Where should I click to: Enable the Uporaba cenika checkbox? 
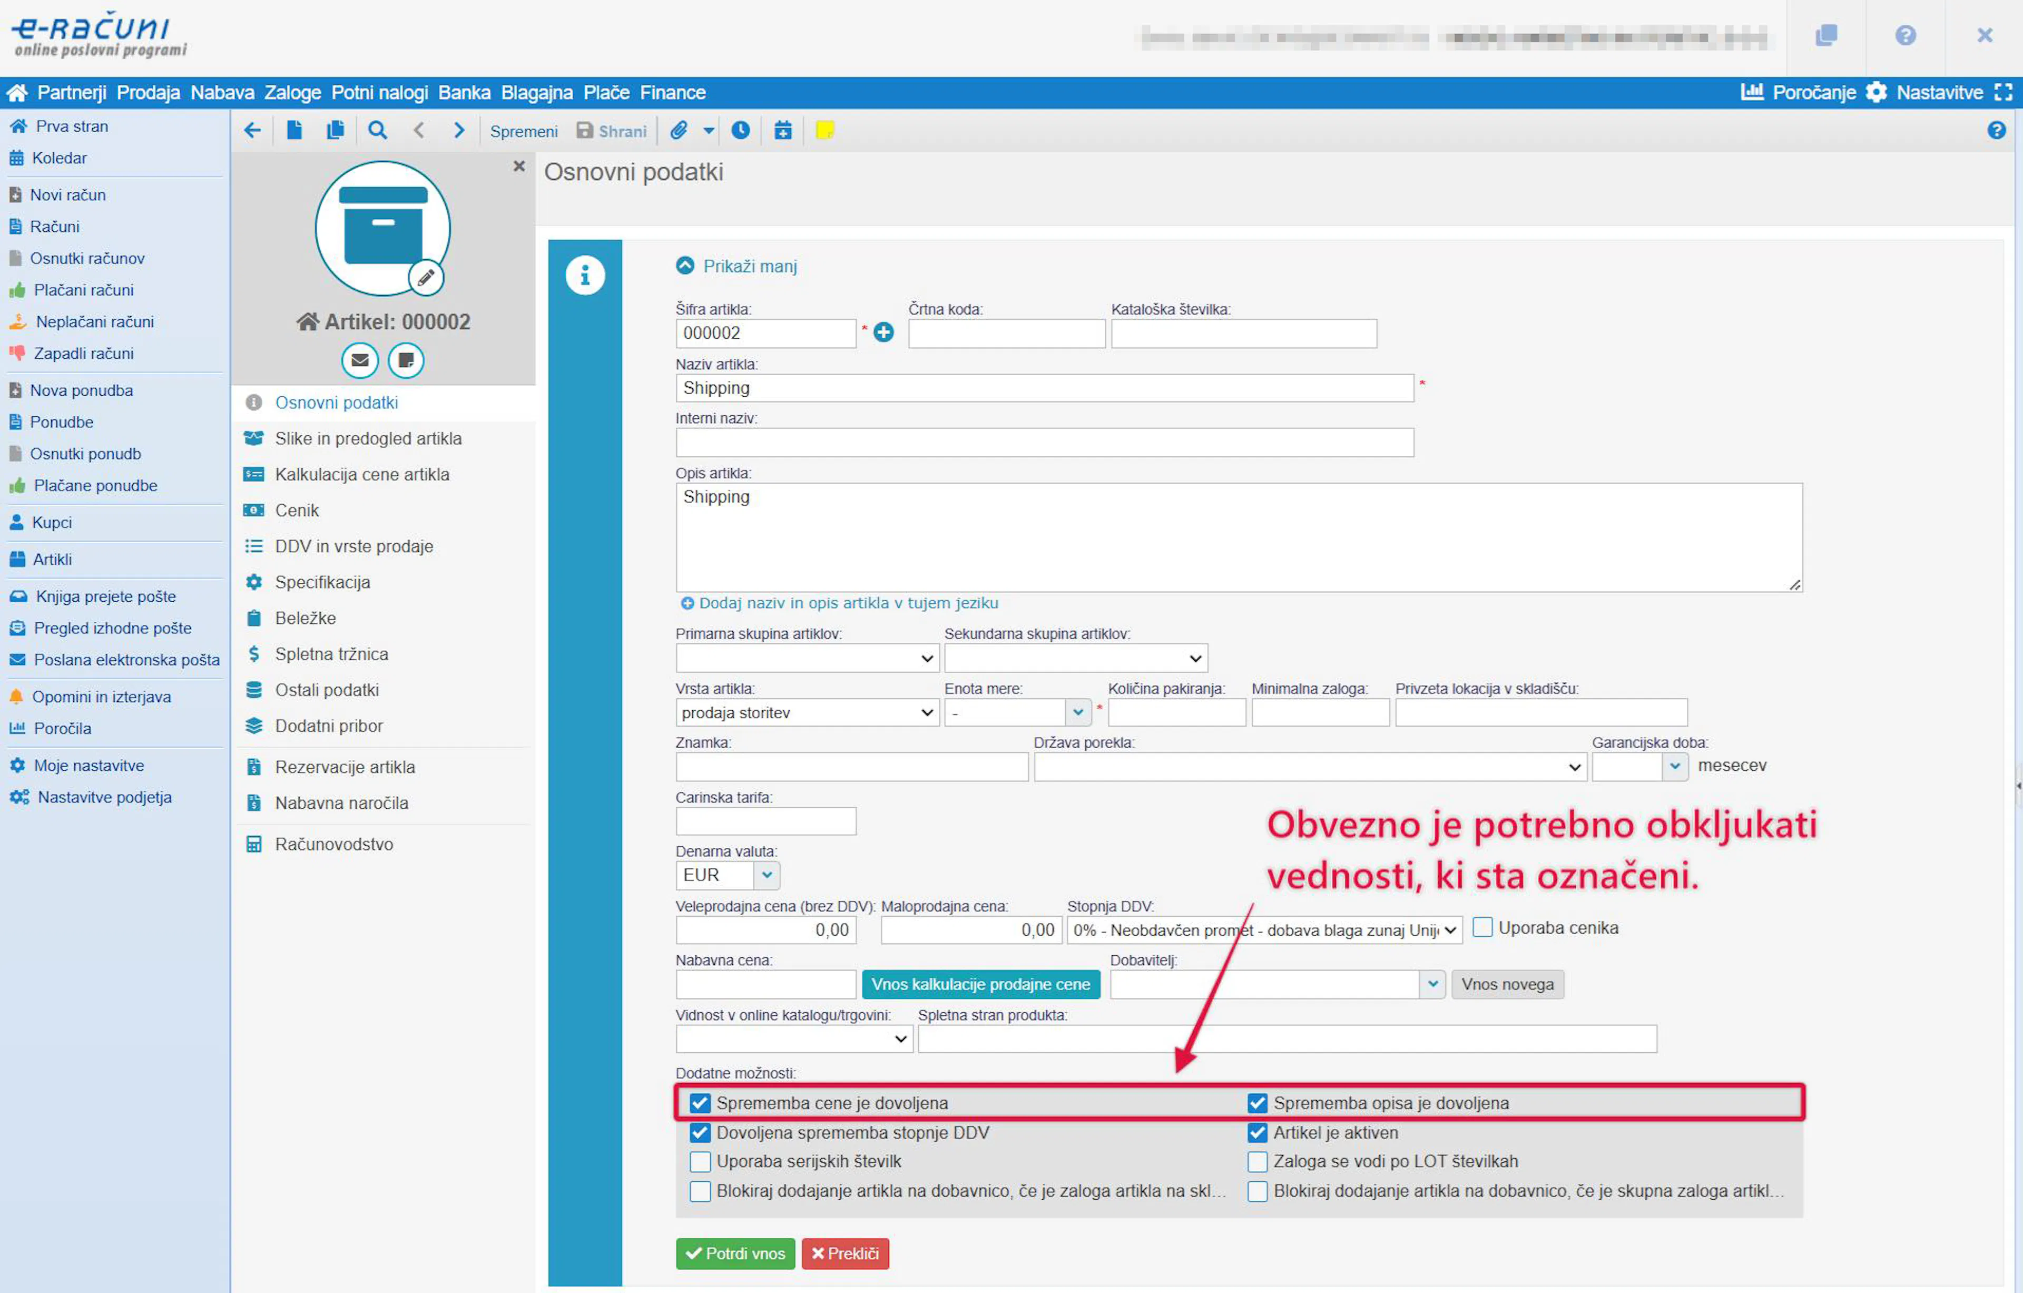(1483, 927)
